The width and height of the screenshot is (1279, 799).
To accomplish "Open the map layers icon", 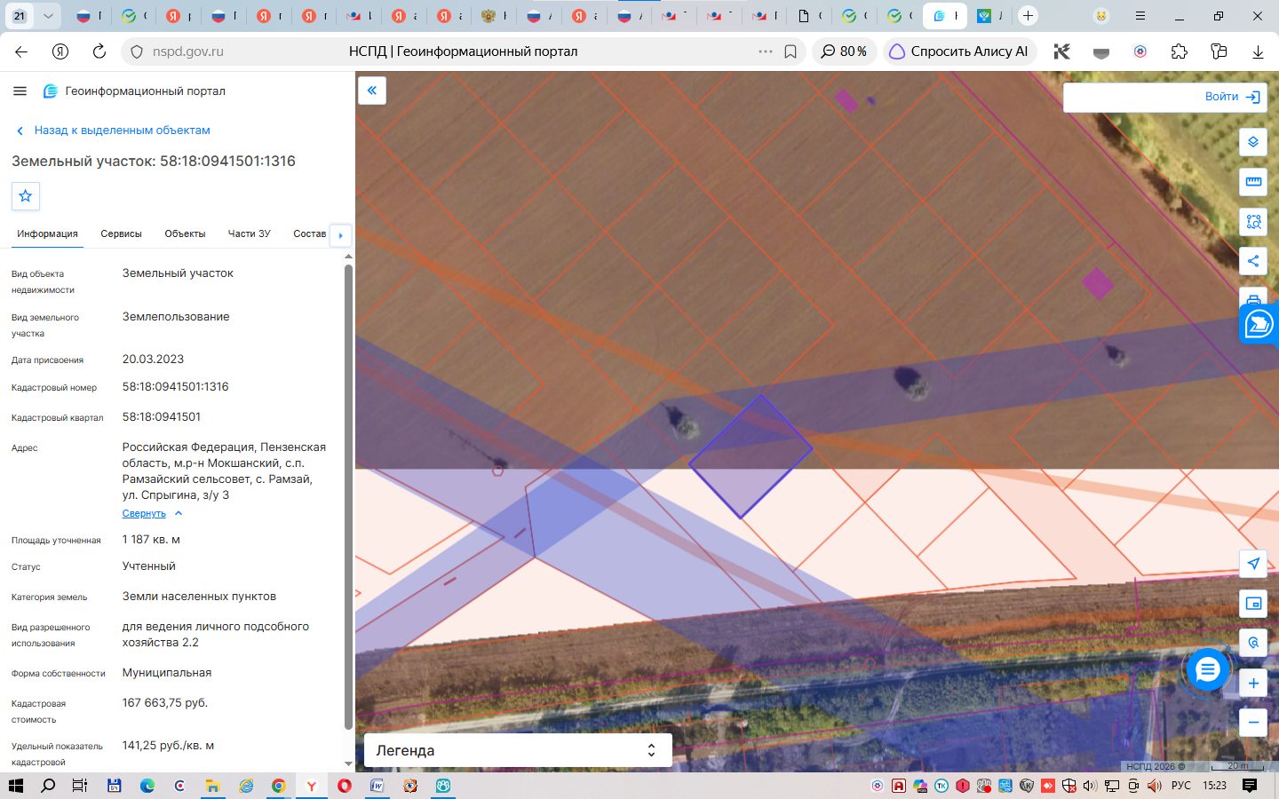I will coord(1253,142).
